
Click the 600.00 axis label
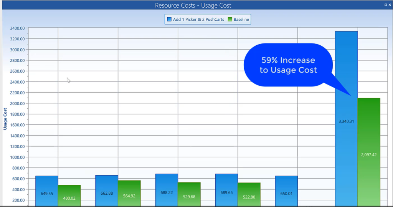click(x=18, y=179)
